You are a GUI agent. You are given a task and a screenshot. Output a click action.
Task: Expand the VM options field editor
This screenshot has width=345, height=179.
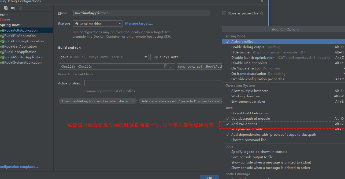172,66
